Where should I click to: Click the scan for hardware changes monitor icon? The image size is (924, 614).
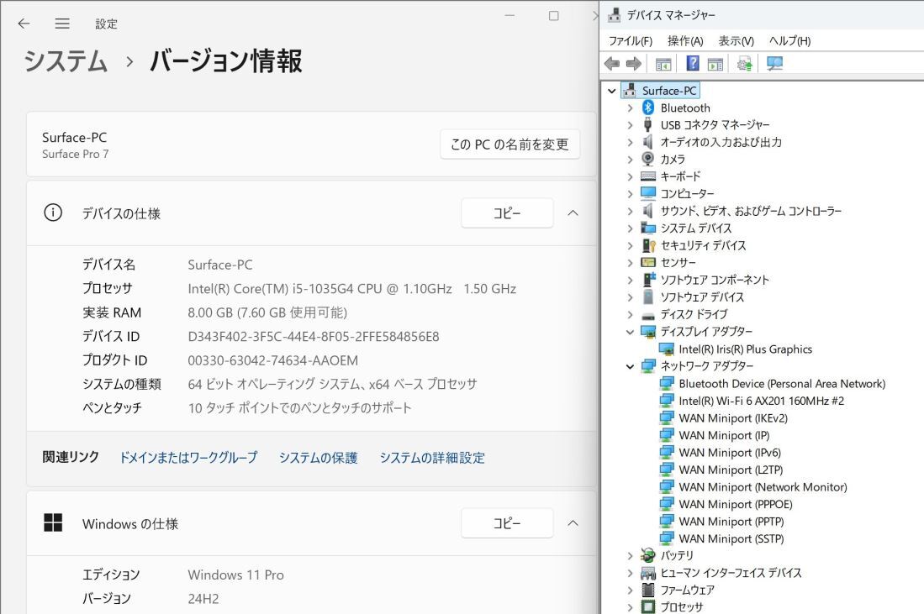pos(774,63)
